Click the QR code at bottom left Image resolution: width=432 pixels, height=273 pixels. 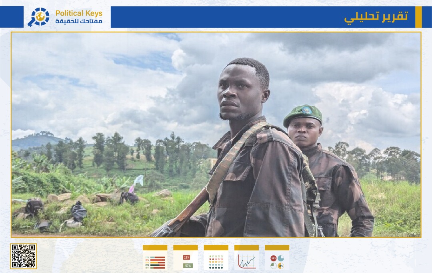click(23, 256)
